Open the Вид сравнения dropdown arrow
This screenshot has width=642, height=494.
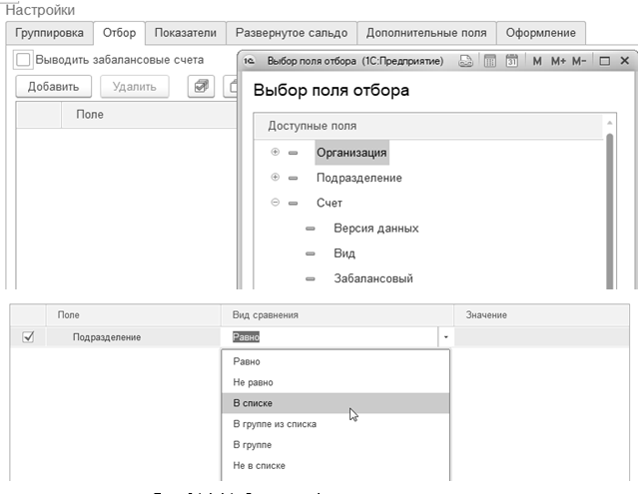[446, 337]
